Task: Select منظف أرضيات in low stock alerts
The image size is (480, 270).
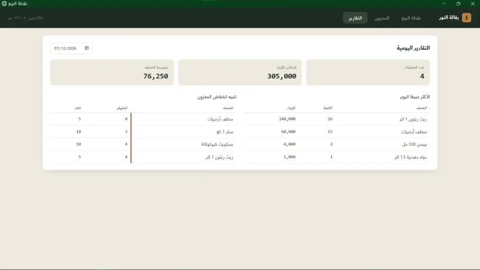Action: tap(143, 119)
